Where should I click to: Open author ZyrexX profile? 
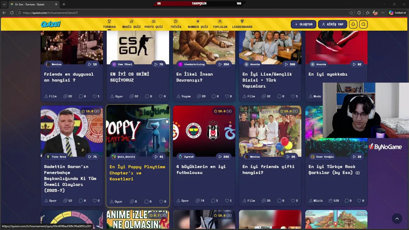tap(186, 157)
